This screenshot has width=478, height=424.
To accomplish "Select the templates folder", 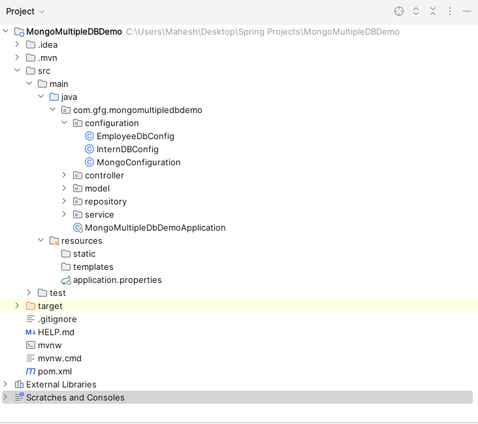I will coord(93,267).
